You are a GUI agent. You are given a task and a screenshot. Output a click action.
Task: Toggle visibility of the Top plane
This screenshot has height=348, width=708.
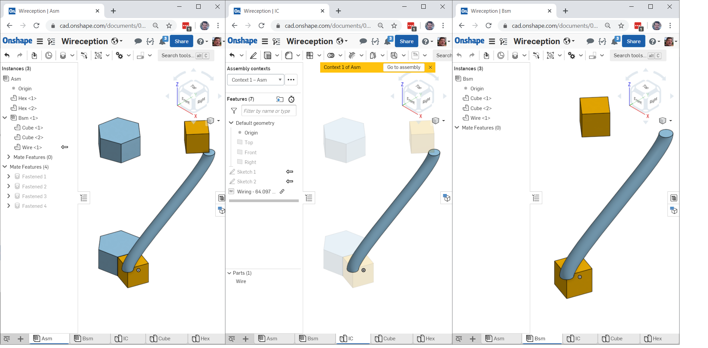click(240, 142)
